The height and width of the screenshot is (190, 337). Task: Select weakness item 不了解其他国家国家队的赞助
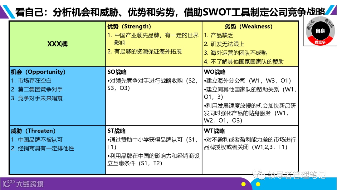tap(244, 62)
